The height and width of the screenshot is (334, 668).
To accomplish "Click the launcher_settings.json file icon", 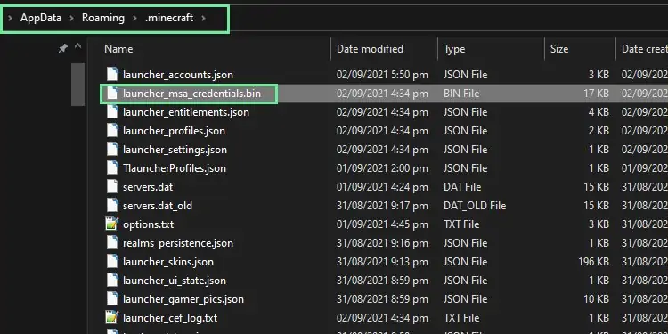I will point(112,150).
